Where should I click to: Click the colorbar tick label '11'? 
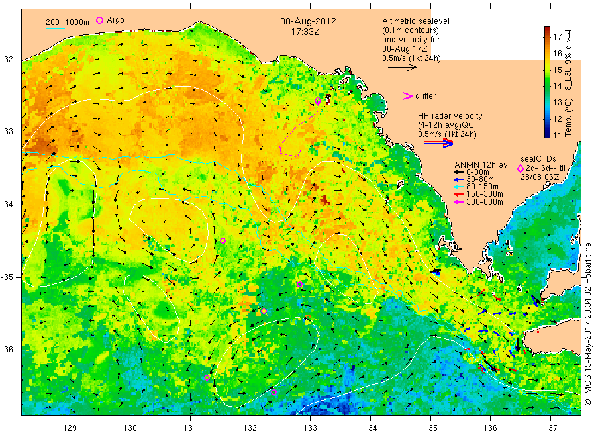coord(557,135)
